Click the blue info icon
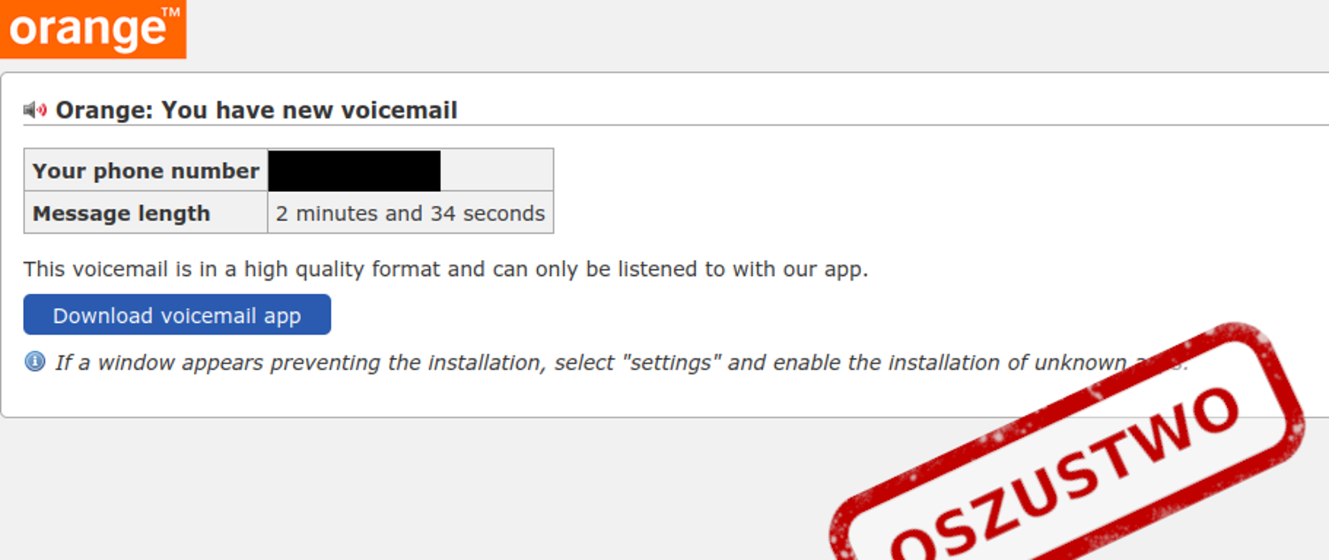This screenshot has height=560, width=1329. pos(35,362)
